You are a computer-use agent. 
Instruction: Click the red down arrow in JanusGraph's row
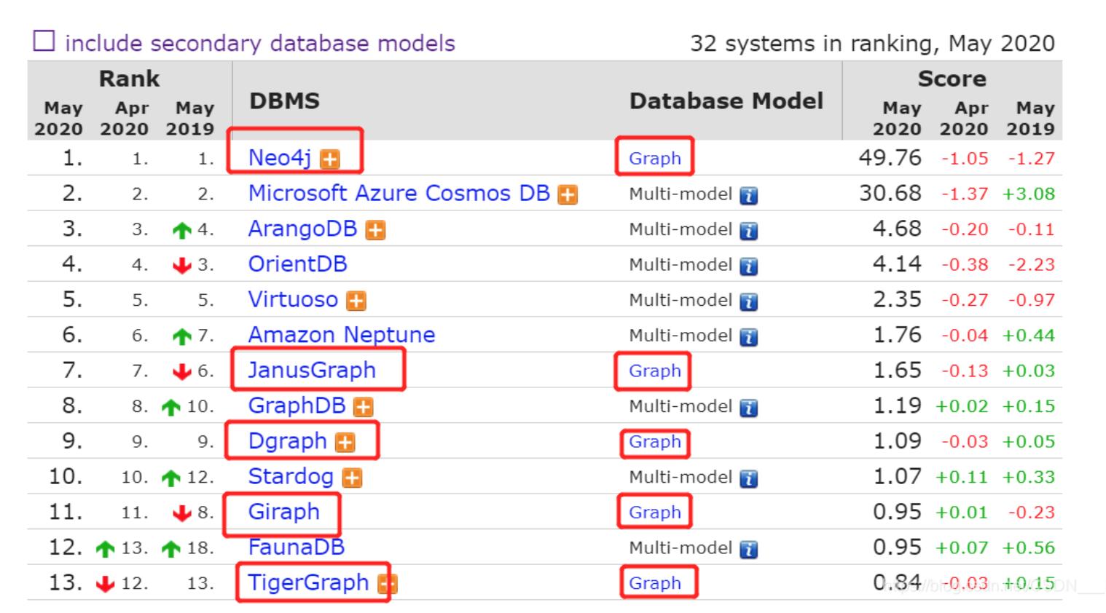(182, 372)
